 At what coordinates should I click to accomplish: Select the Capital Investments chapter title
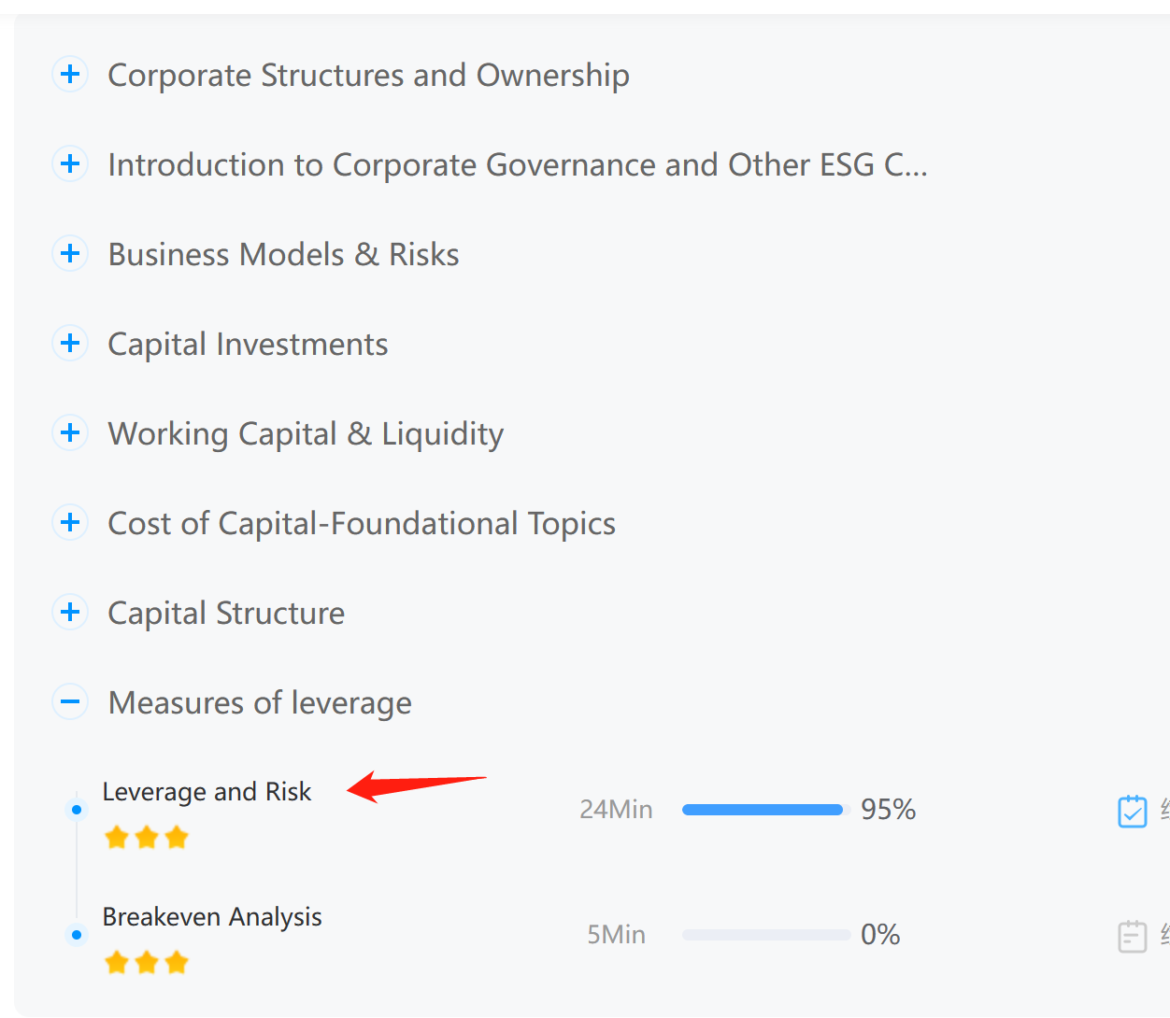tap(248, 344)
